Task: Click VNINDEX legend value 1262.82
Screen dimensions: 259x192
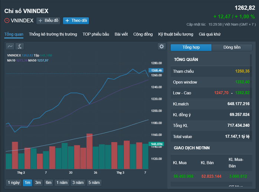Action: [x=27, y=55]
